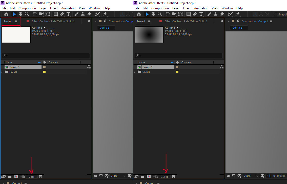
Task: Click the Home icon in the left window toolbar
Action: (x=6, y=14)
